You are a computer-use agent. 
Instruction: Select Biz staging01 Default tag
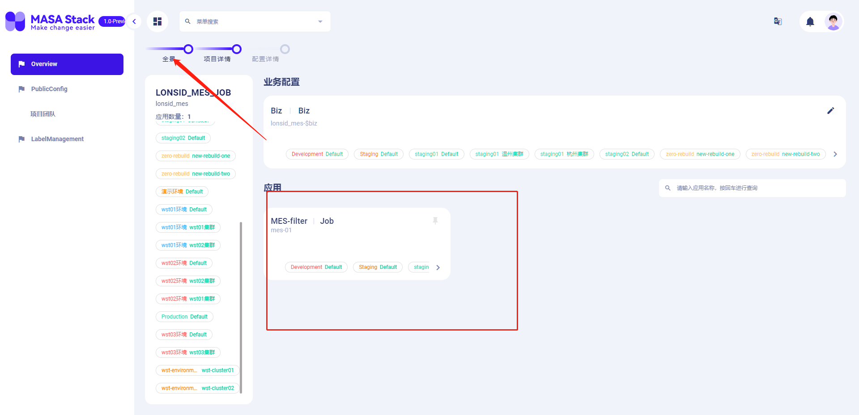tap(437, 154)
